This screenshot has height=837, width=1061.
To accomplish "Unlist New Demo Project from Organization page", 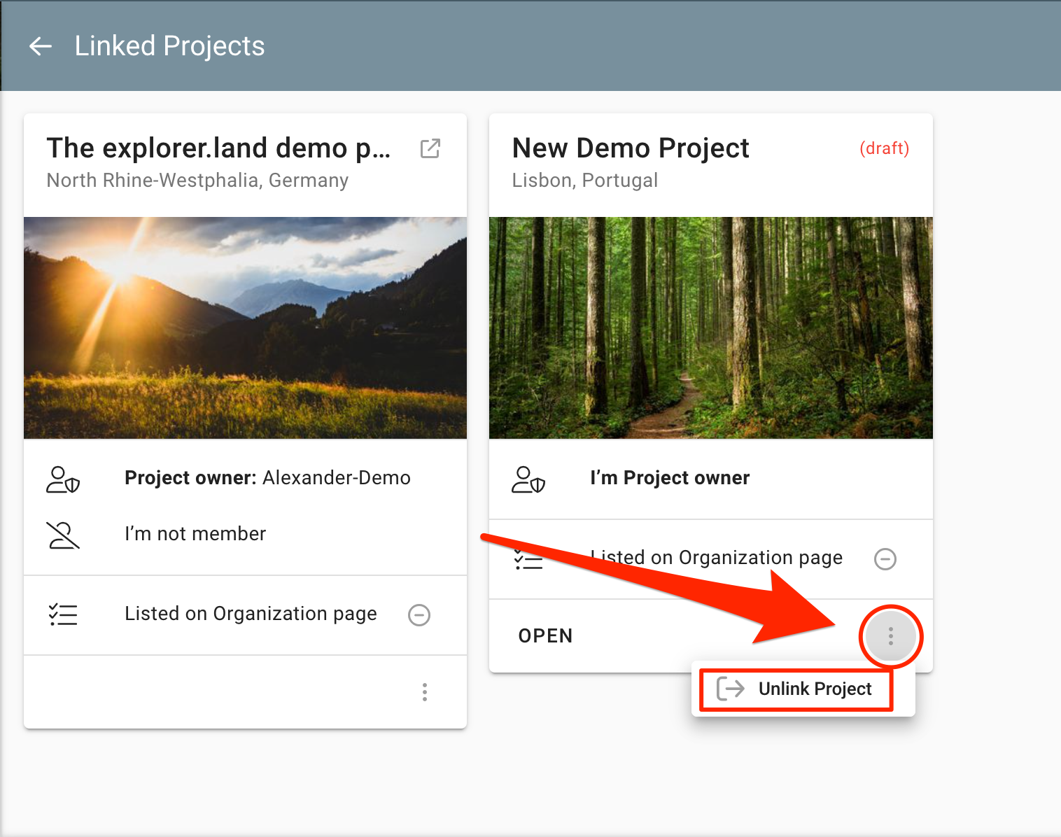I will click(885, 559).
